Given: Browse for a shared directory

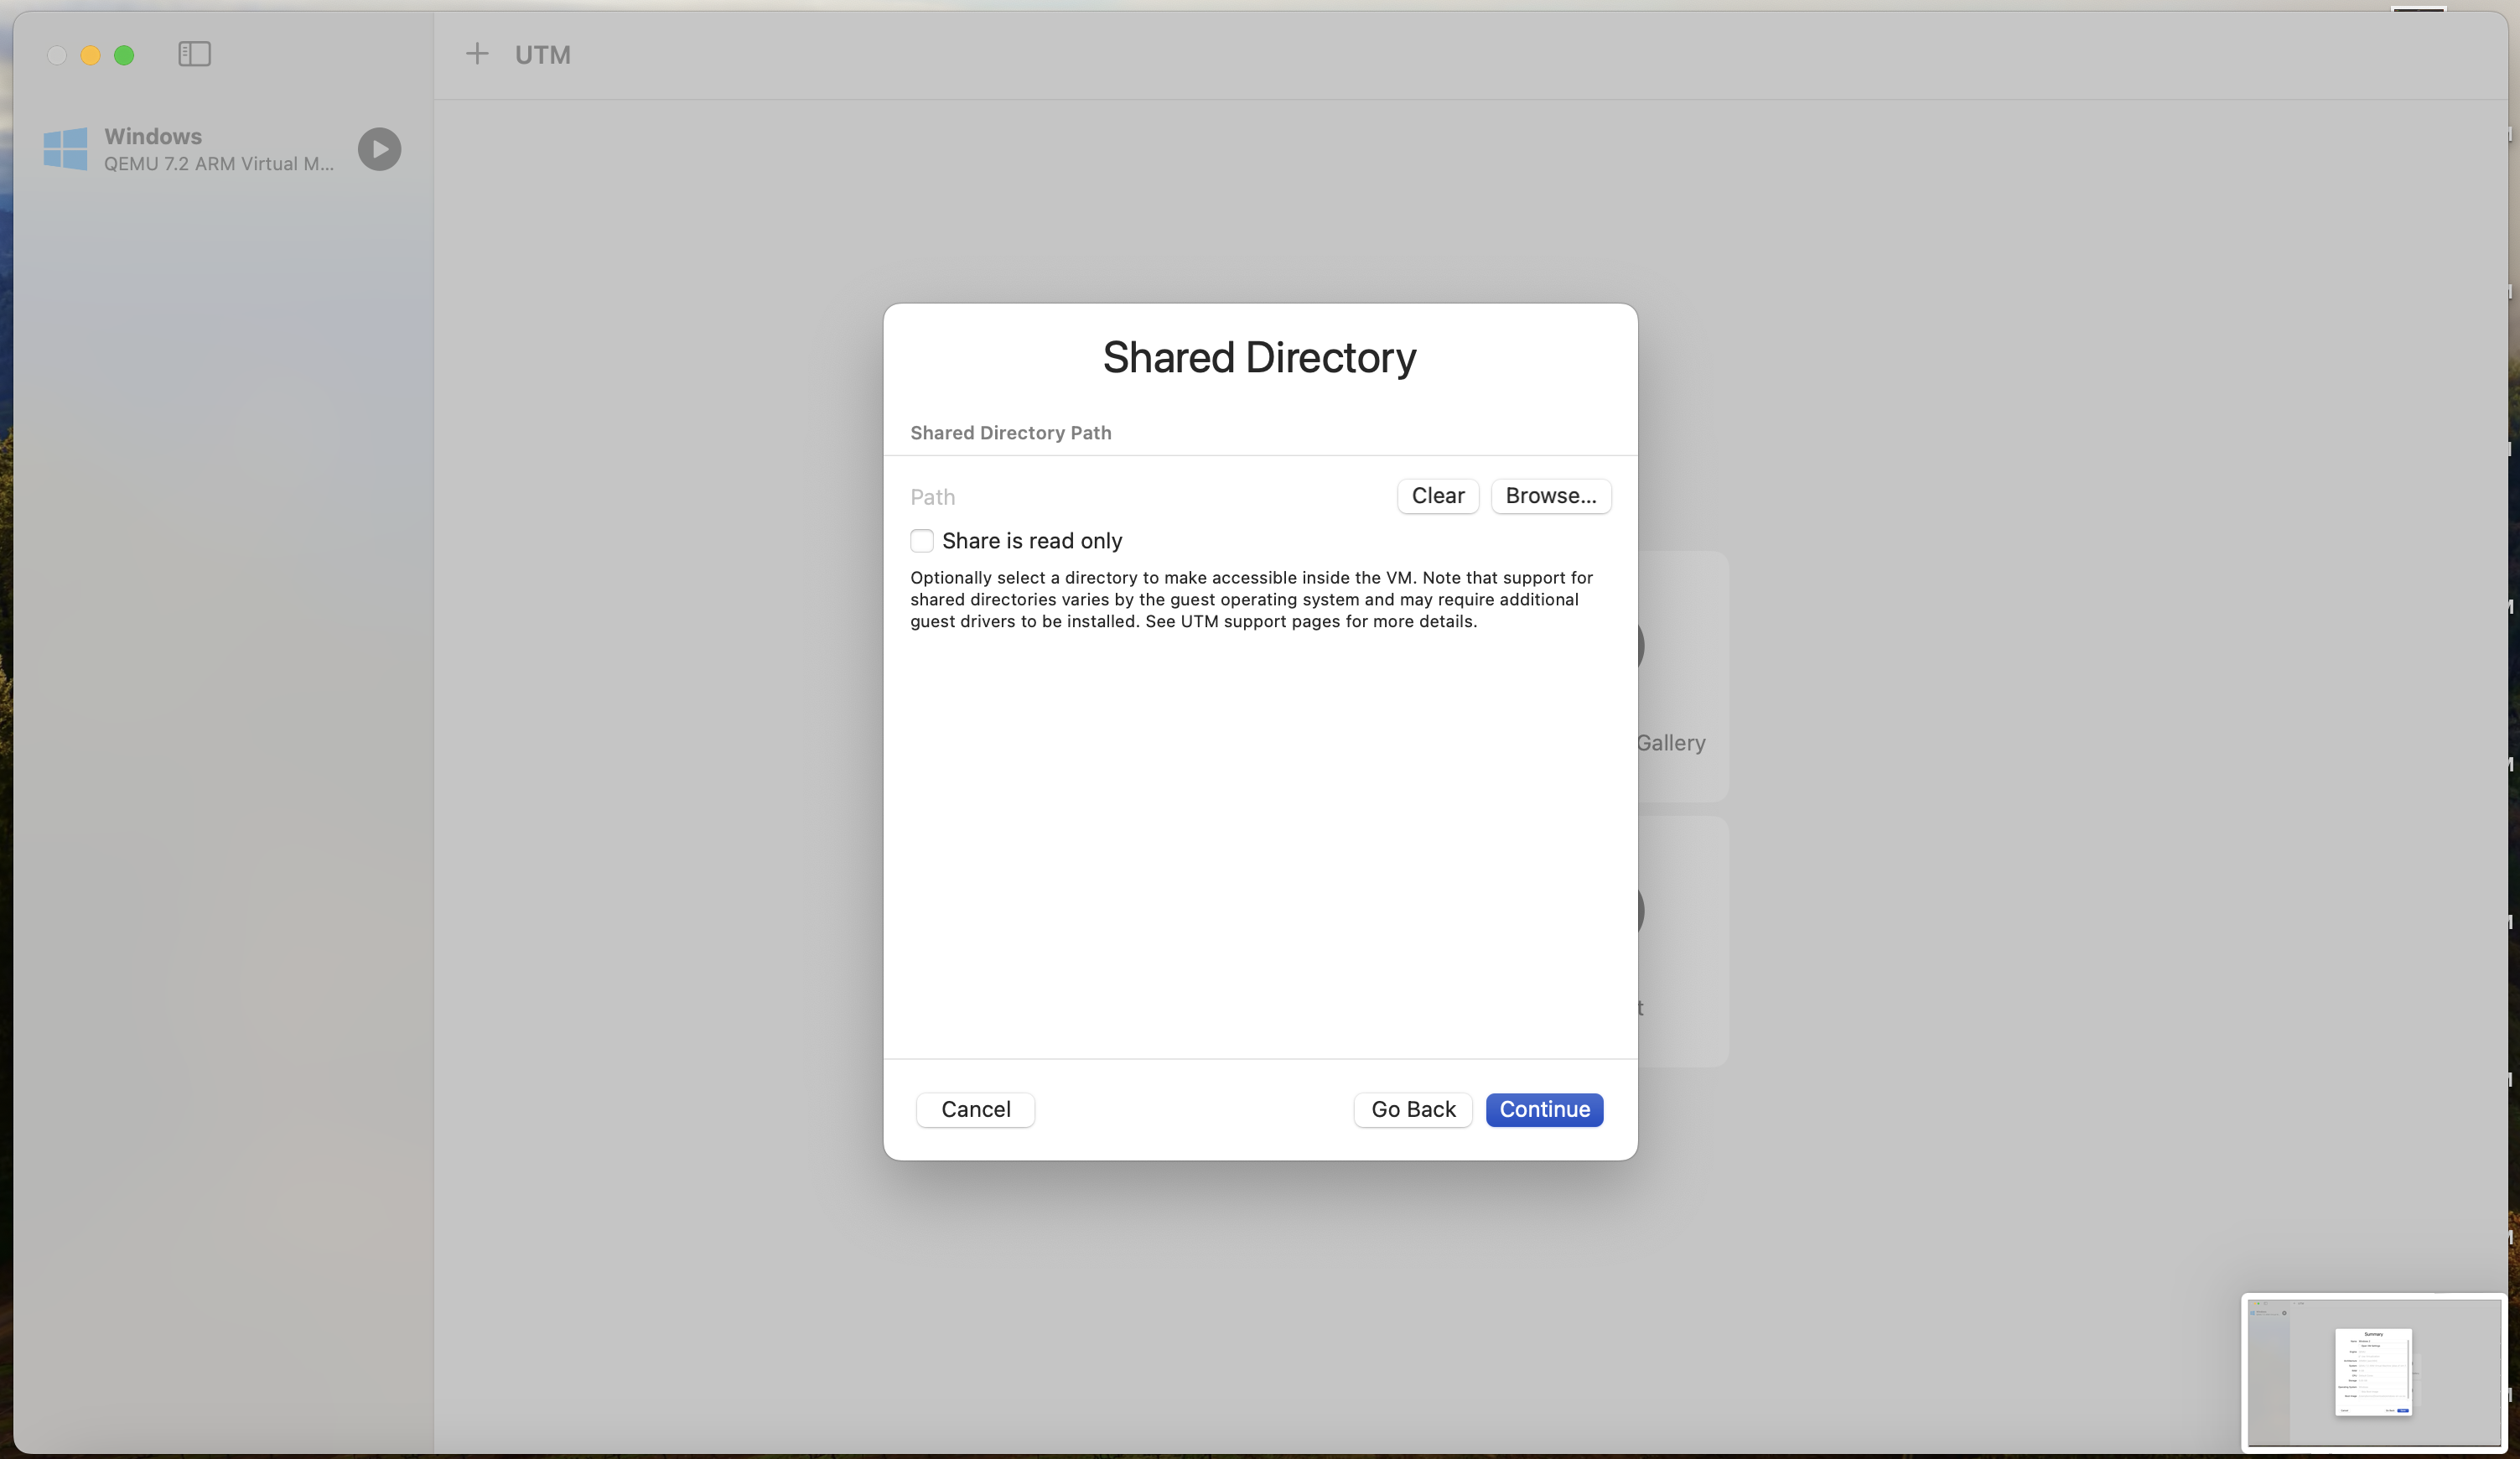Looking at the screenshot, I should click(1550, 496).
